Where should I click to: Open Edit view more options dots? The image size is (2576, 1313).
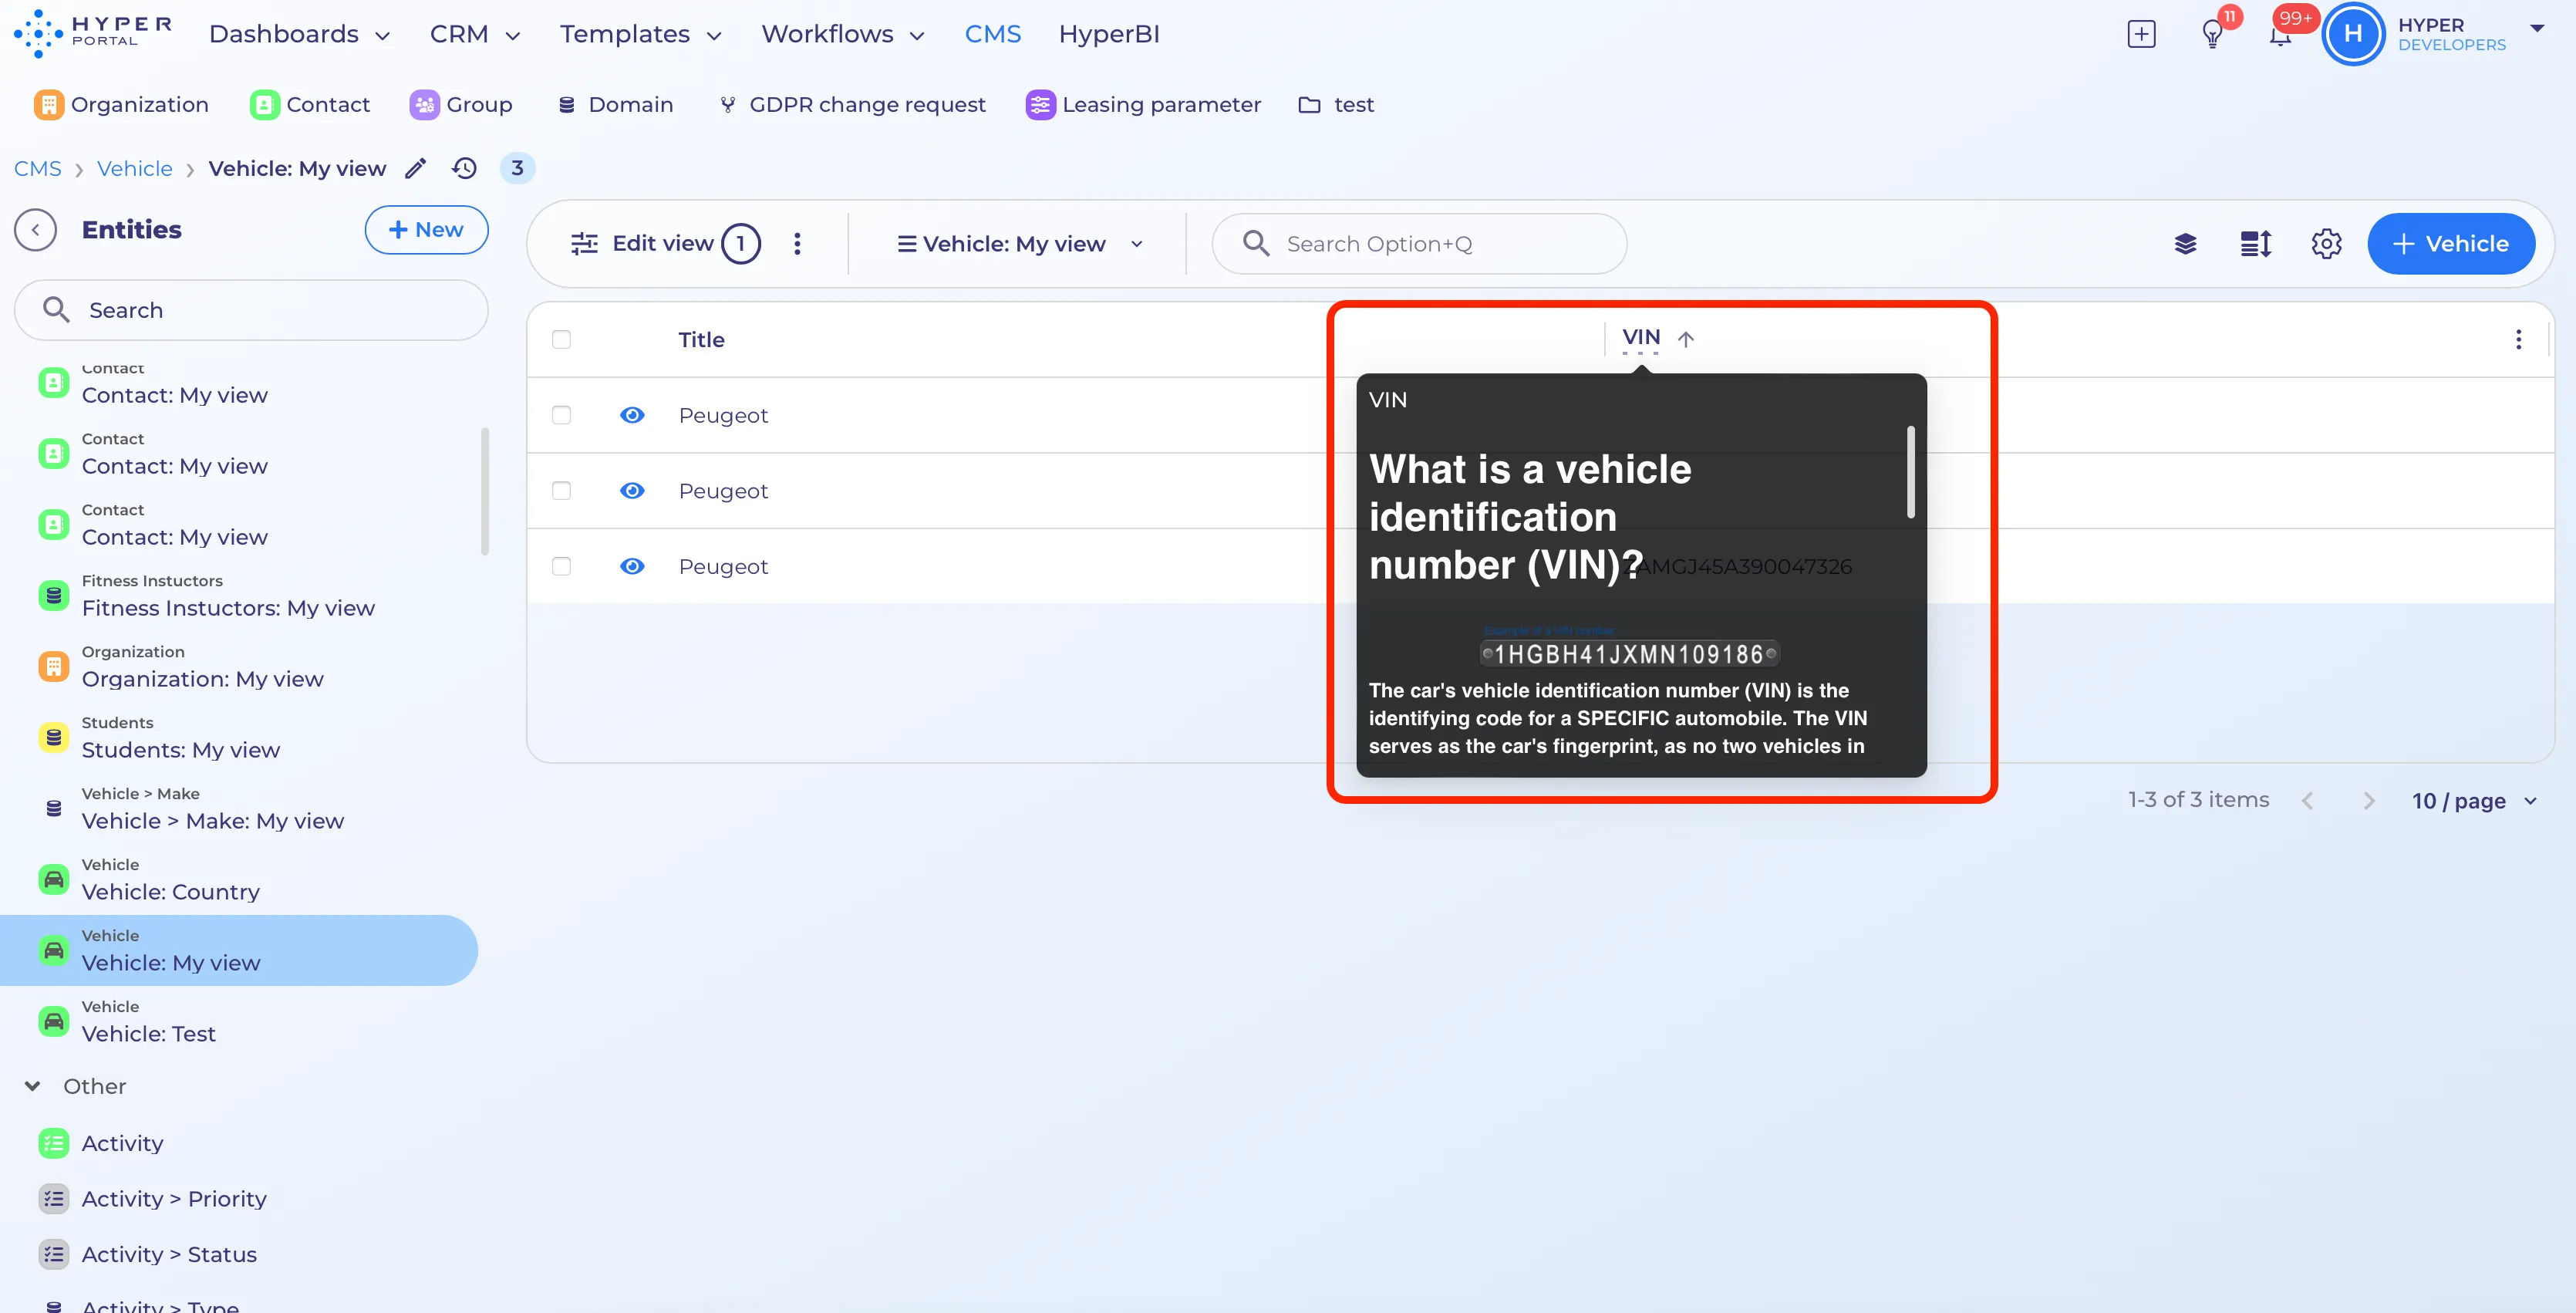(x=797, y=244)
